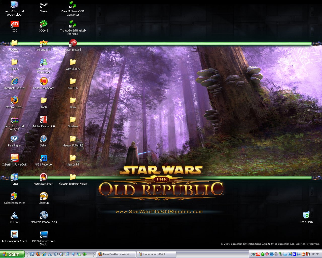
Task: Open the Safari desktop shortcut
Action: point(44,139)
